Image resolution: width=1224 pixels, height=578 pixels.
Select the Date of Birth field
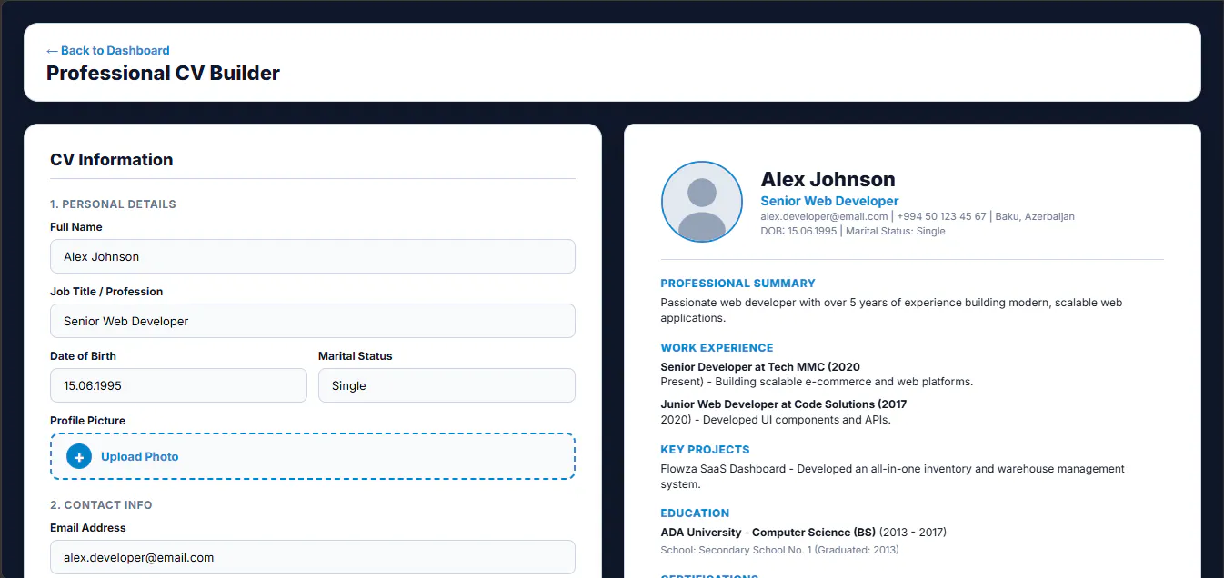(x=178, y=385)
